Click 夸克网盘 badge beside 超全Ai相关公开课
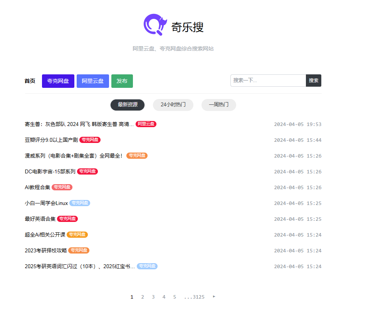The image size is (366, 309). point(77,235)
